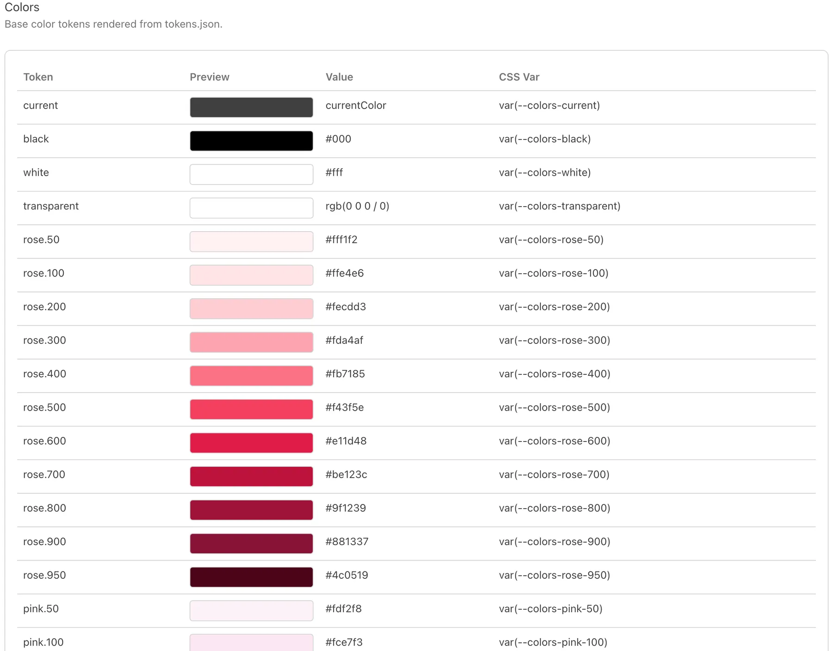Click the #fce7f3 hex value
The width and height of the screenshot is (833, 651).
tap(344, 643)
